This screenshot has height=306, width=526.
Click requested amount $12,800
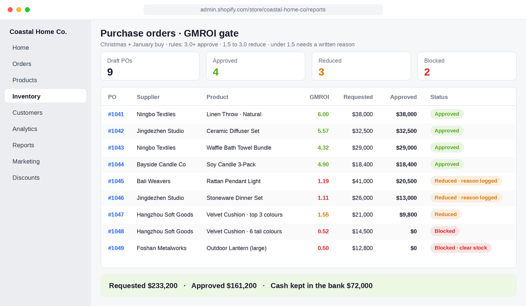tap(362, 248)
